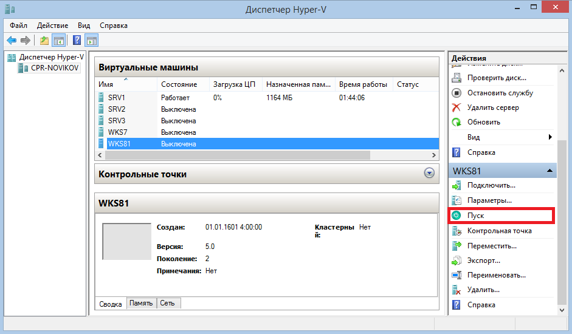Viewport: 572px width, 334px height.
Task: Click the green Start (Пуск) power icon
Action: click(457, 216)
